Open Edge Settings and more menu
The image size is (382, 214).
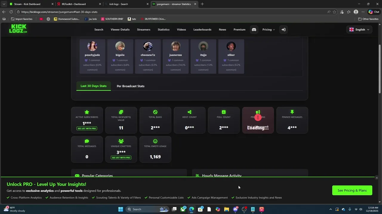[x=363, y=12]
